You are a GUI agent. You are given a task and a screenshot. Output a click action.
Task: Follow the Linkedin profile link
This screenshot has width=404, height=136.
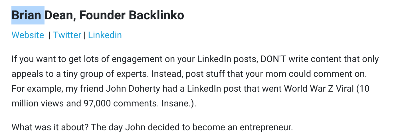tap(105, 35)
